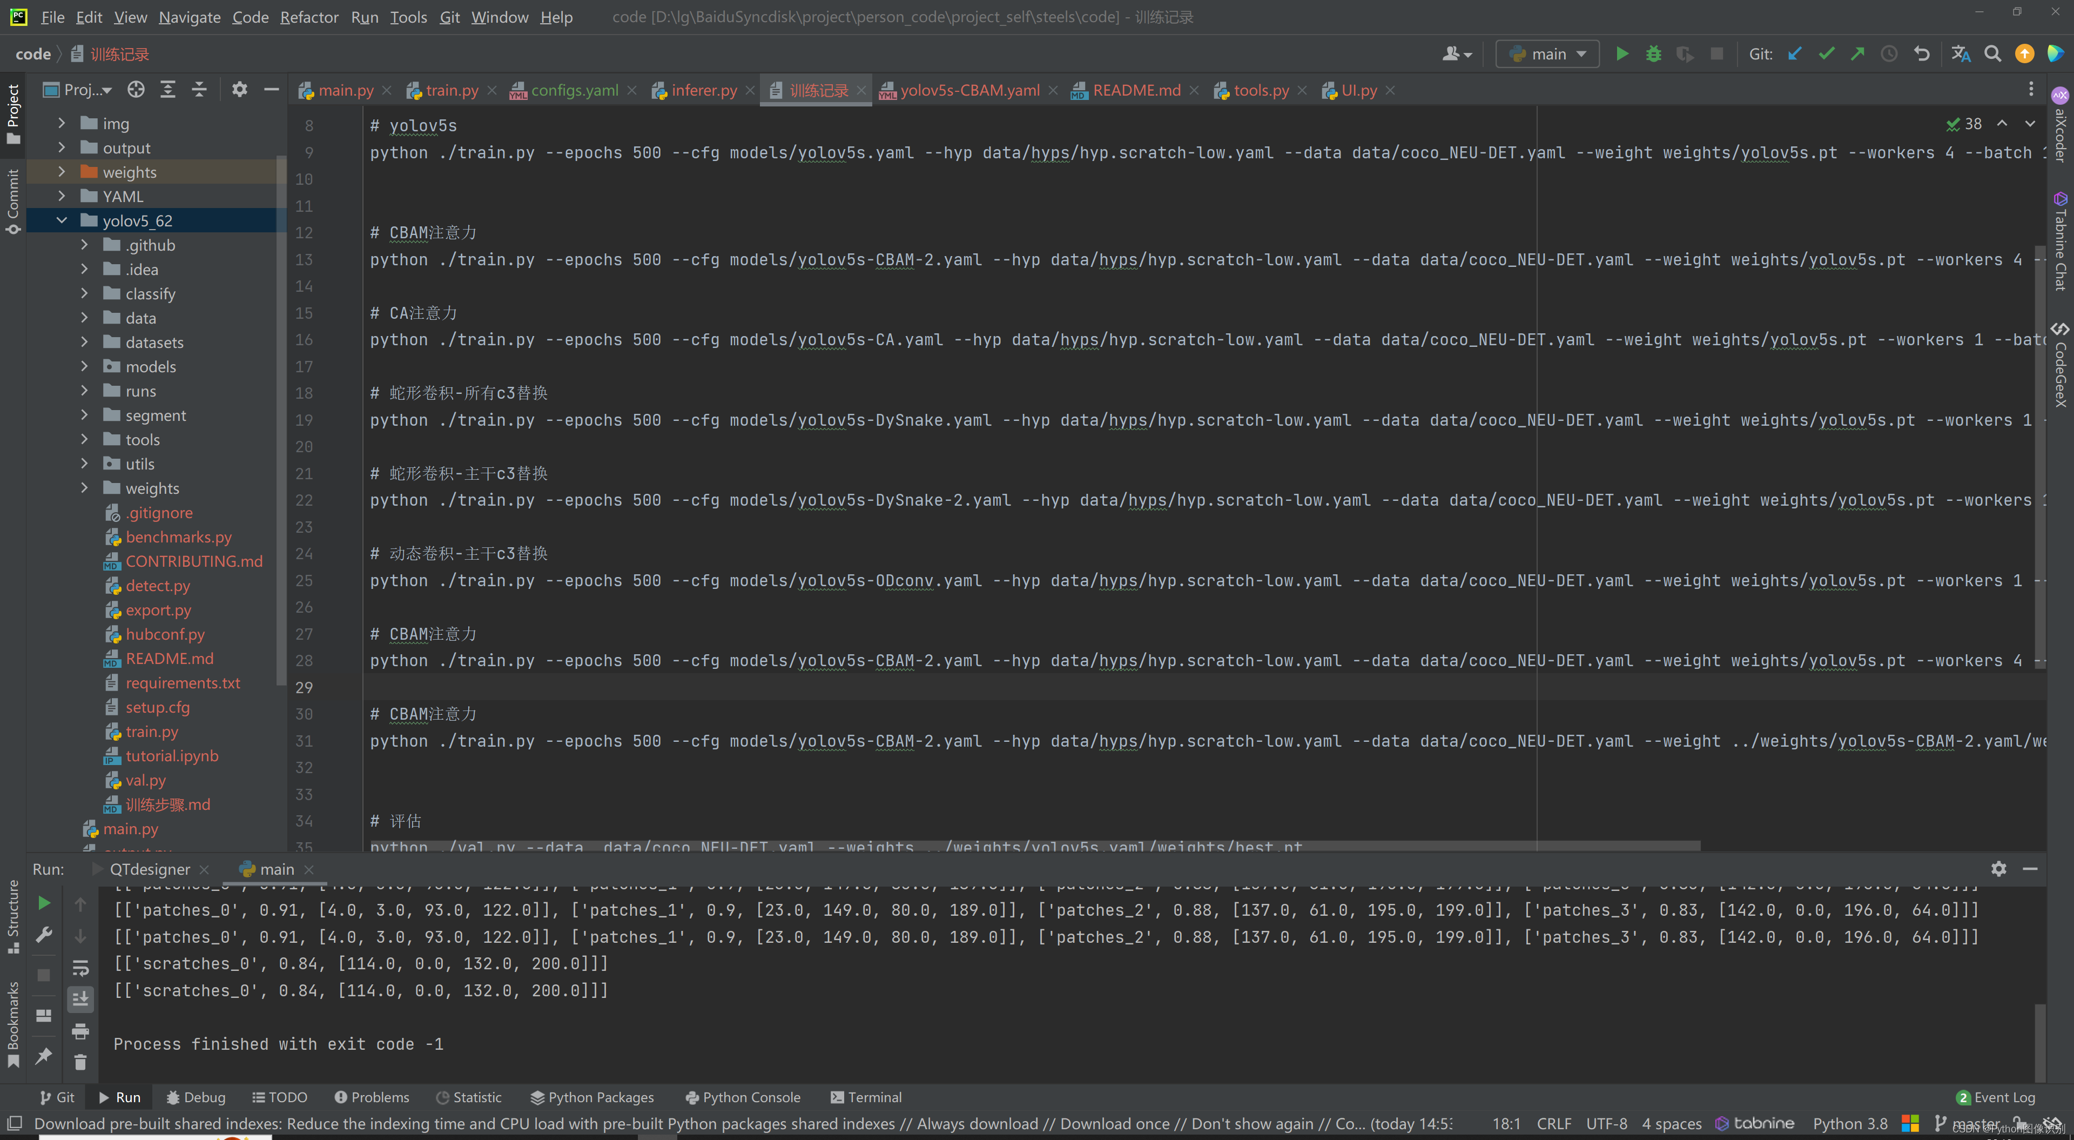Switch to yolov5s-CBAM.yaml tab

pos(968,90)
